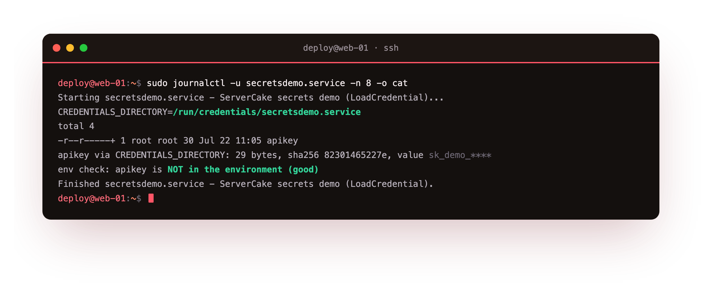
Task: Click the sha256 hash '82301465227e'
Action: point(355,155)
